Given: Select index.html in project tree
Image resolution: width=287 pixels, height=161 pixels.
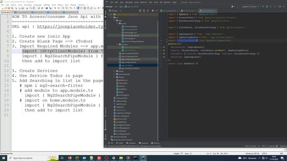Looking at the screenshot, I should click(x=122, y=83).
